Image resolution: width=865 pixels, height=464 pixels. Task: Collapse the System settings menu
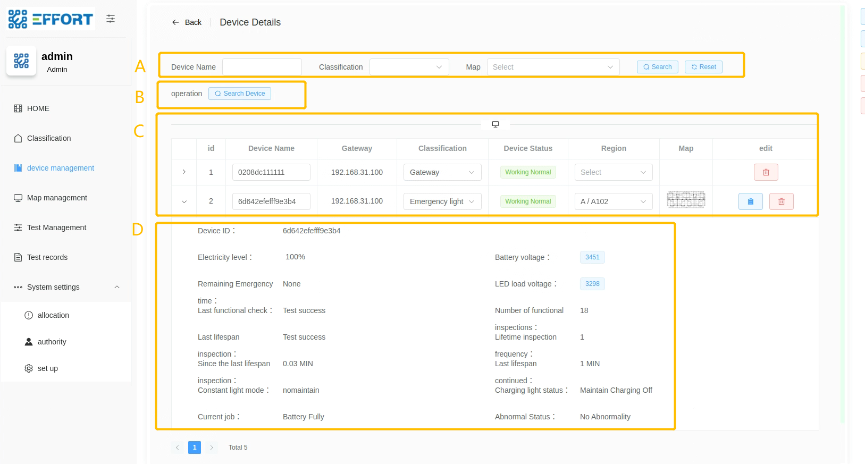tap(117, 287)
